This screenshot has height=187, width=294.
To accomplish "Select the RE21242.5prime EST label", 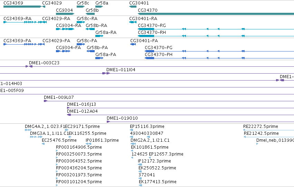I will coord(262,133).
